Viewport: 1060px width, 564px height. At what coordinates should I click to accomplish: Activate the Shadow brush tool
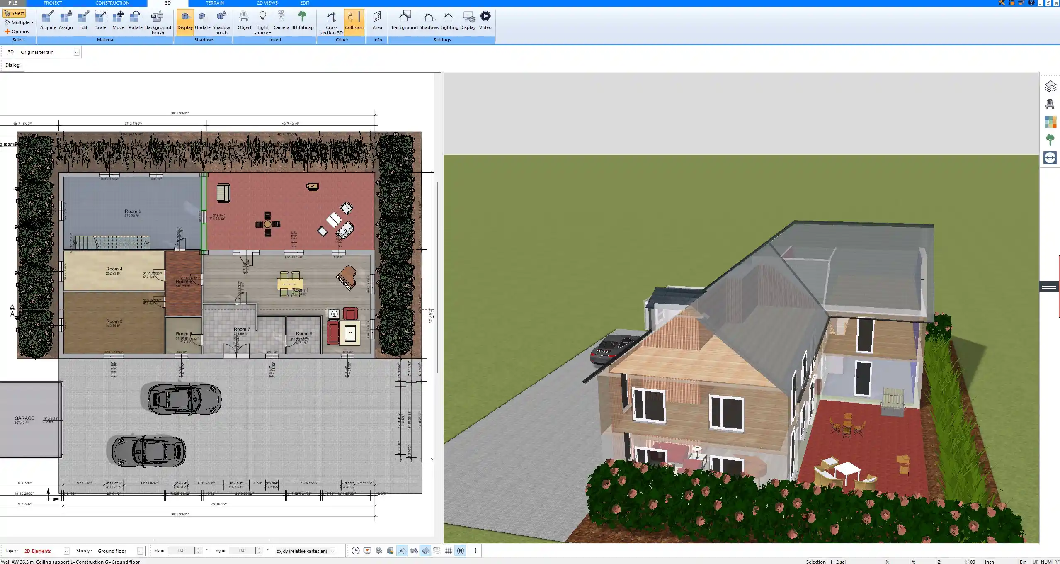point(221,21)
